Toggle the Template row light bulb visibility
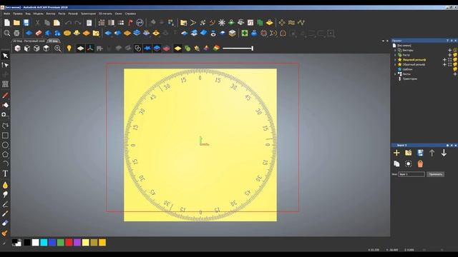The image size is (458, 257). [455, 69]
